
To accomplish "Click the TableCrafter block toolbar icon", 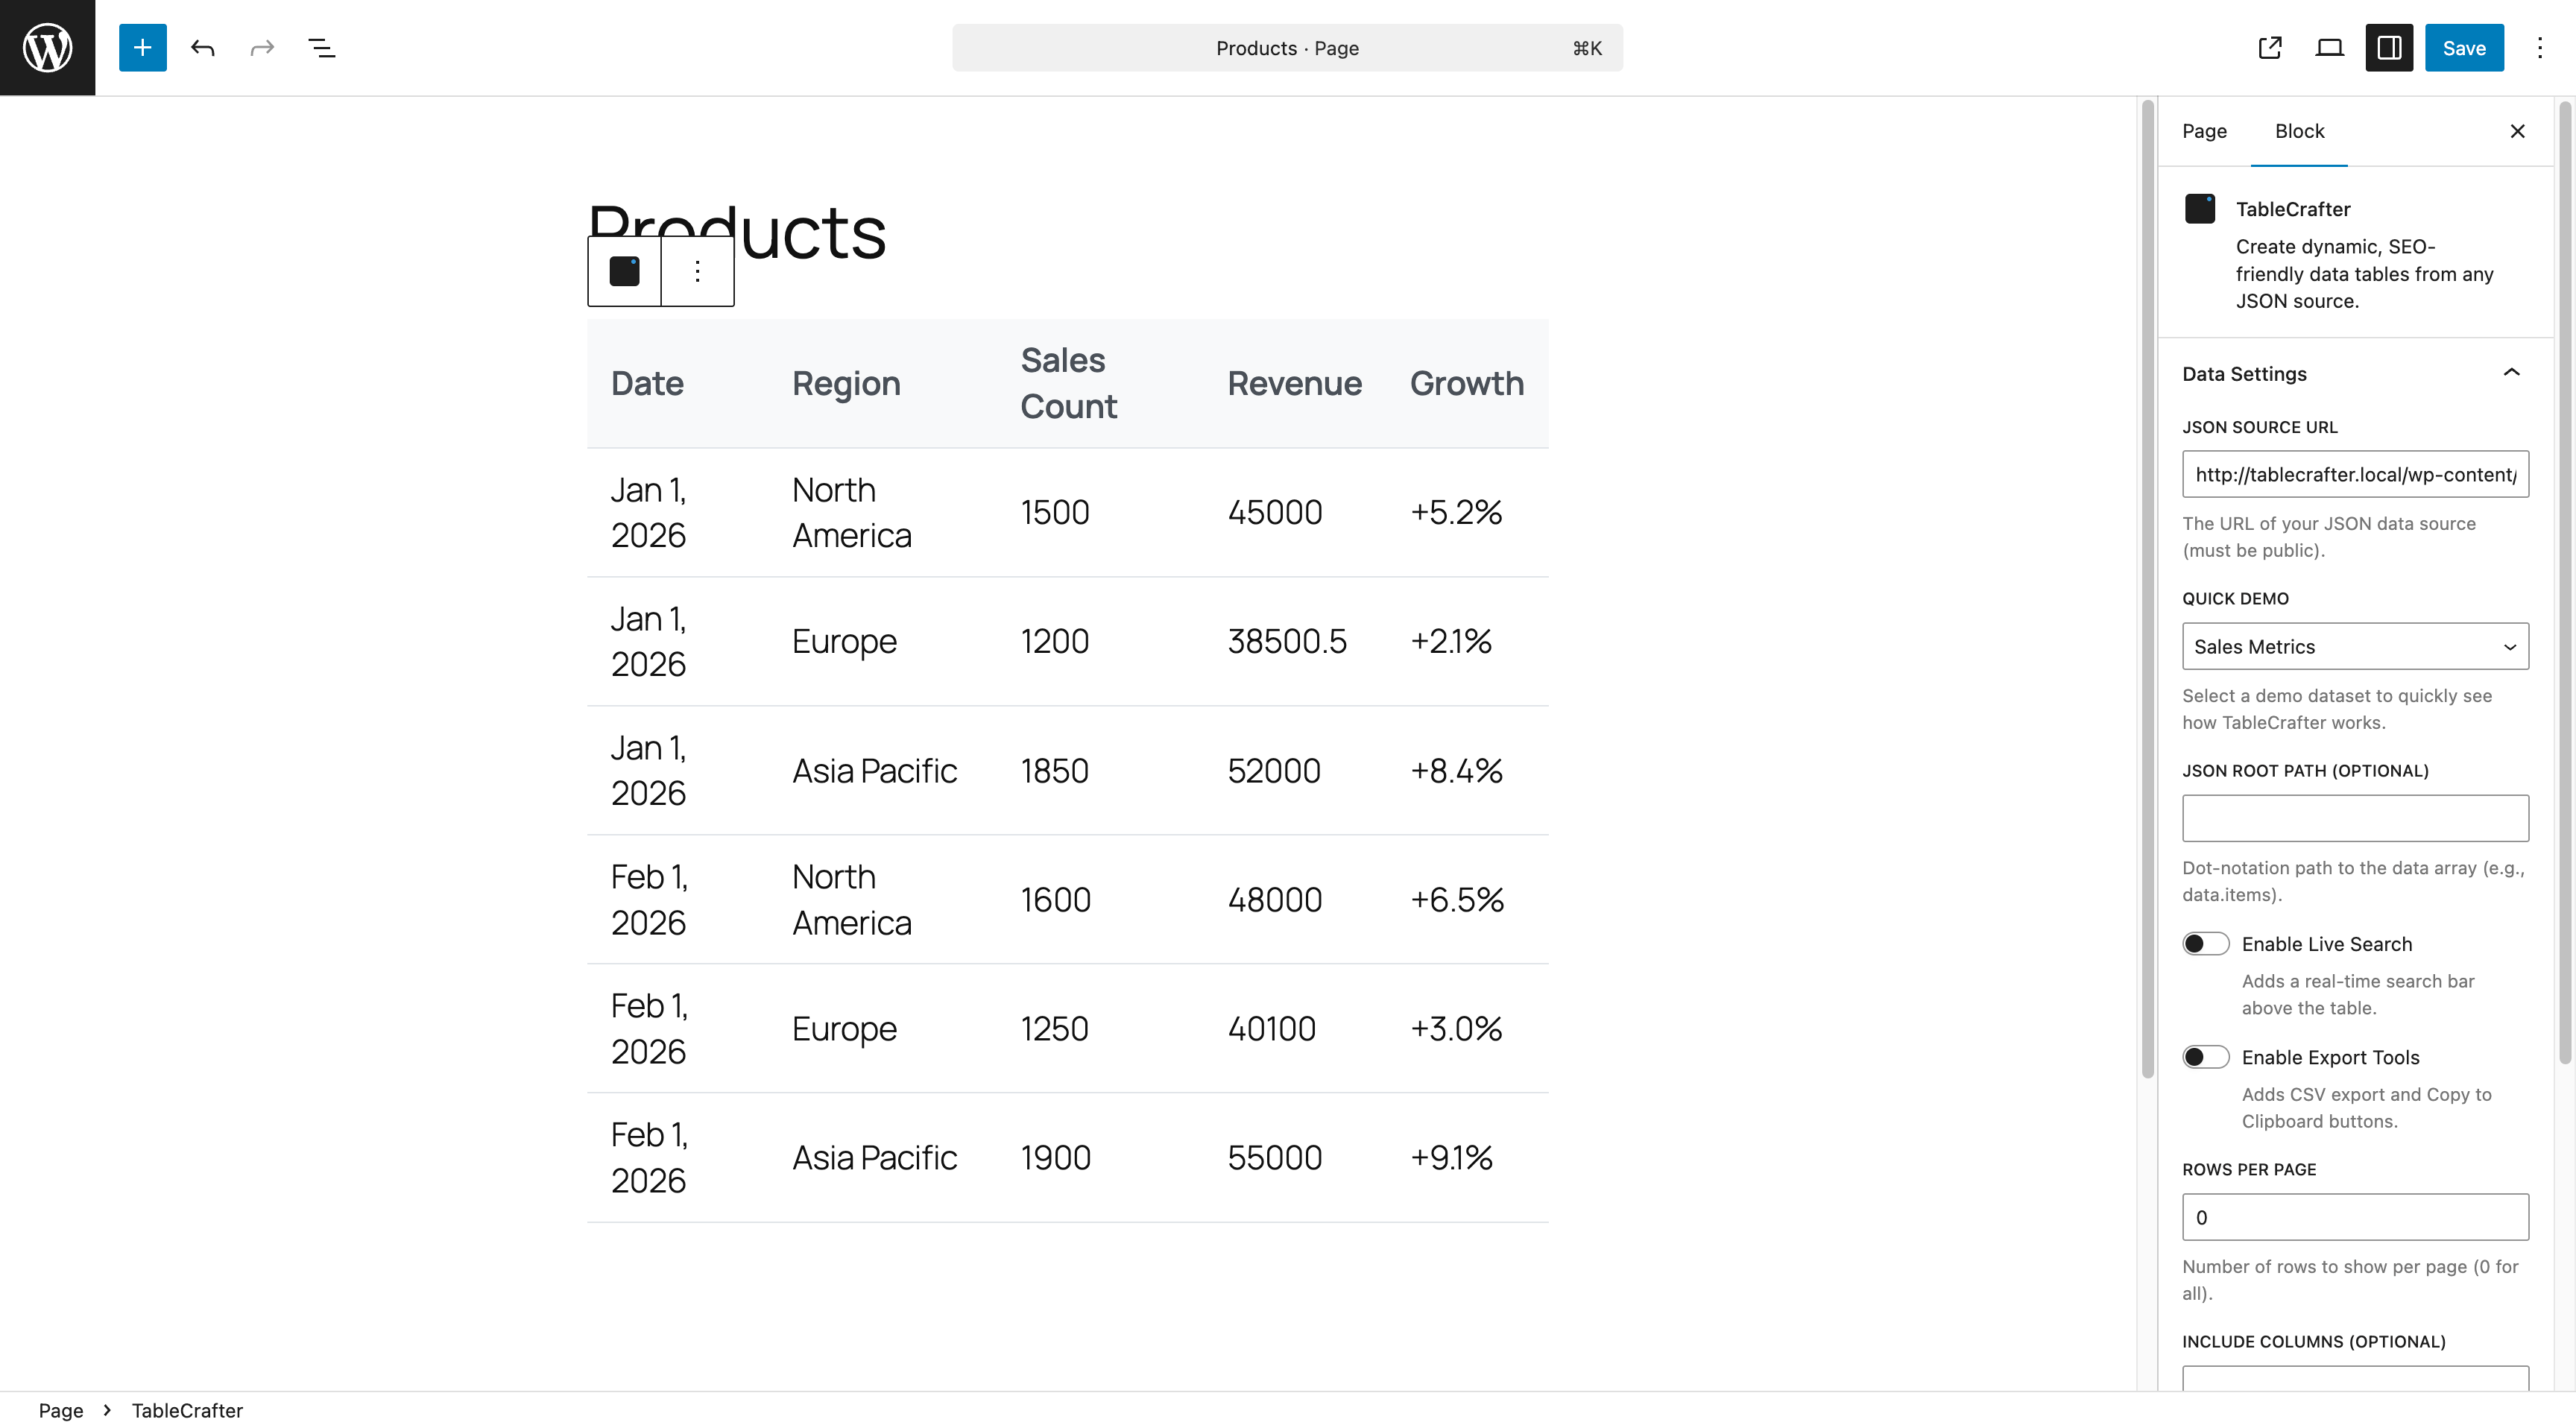I will (x=624, y=271).
